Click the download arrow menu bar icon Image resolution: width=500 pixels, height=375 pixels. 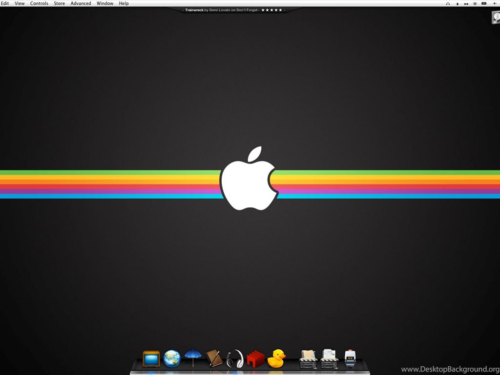(x=458, y=4)
